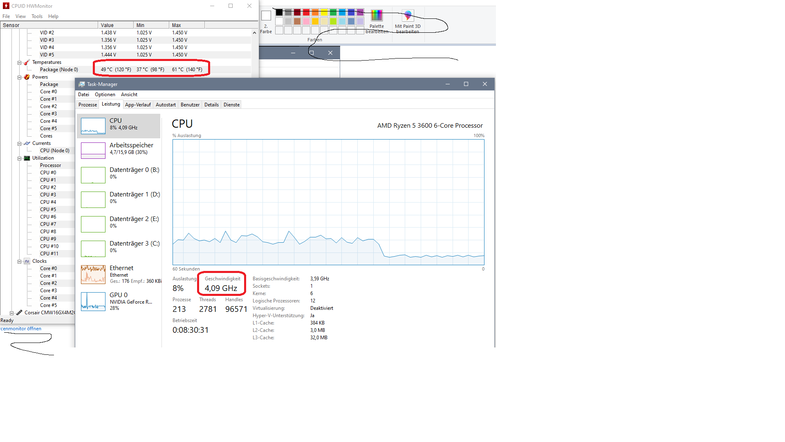Click the Powers flame icon in the sensor tree
The image size is (785, 442).
(27, 77)
